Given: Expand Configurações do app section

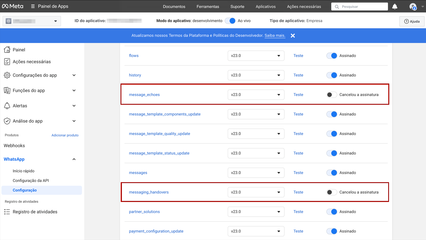Looking at the screenshot, I should (74, 75).
